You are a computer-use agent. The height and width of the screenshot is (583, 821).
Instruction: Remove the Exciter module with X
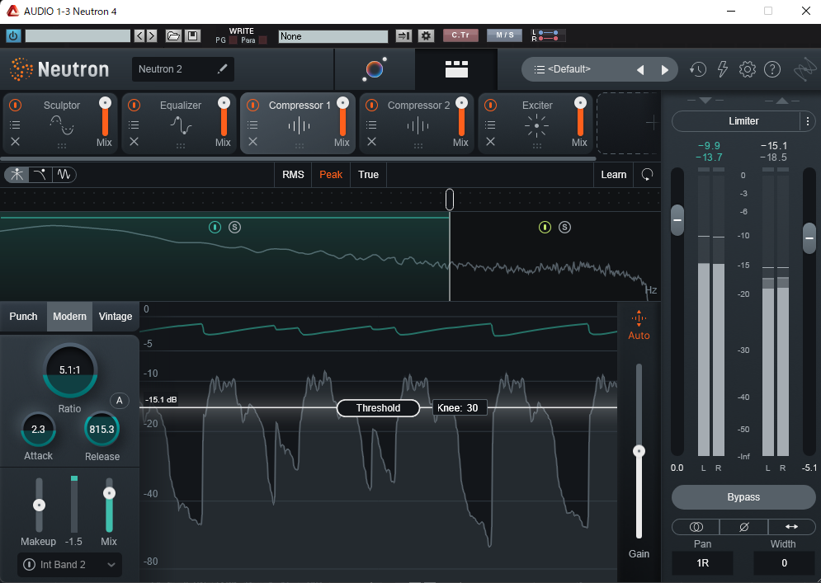click(x=490, y=141)
